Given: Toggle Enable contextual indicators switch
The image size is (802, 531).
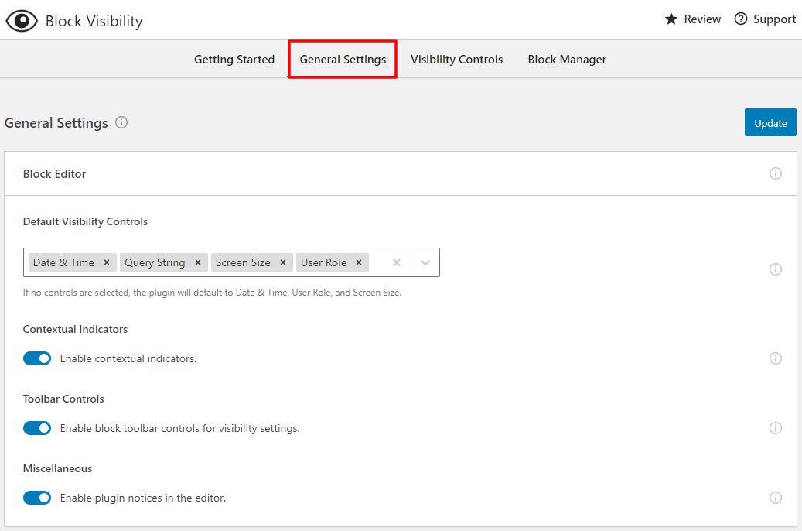Looking at the screenshot, I should (x=37, y=358).
